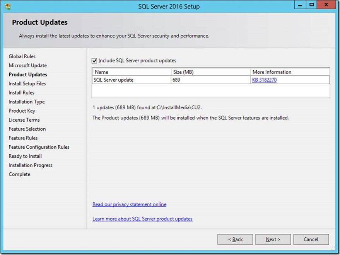Select the Microsoft Update step
Viewport: 340px width, 255px height.
[28, 65]
